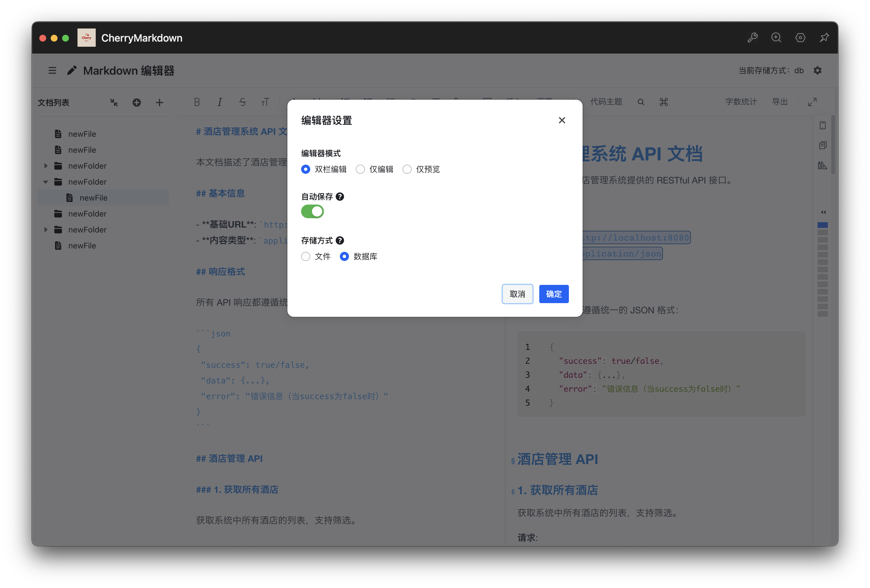Click ### 1. 获取所有酒店 line in editor
This screenshot has width=870, height=588.
[237, 489]
